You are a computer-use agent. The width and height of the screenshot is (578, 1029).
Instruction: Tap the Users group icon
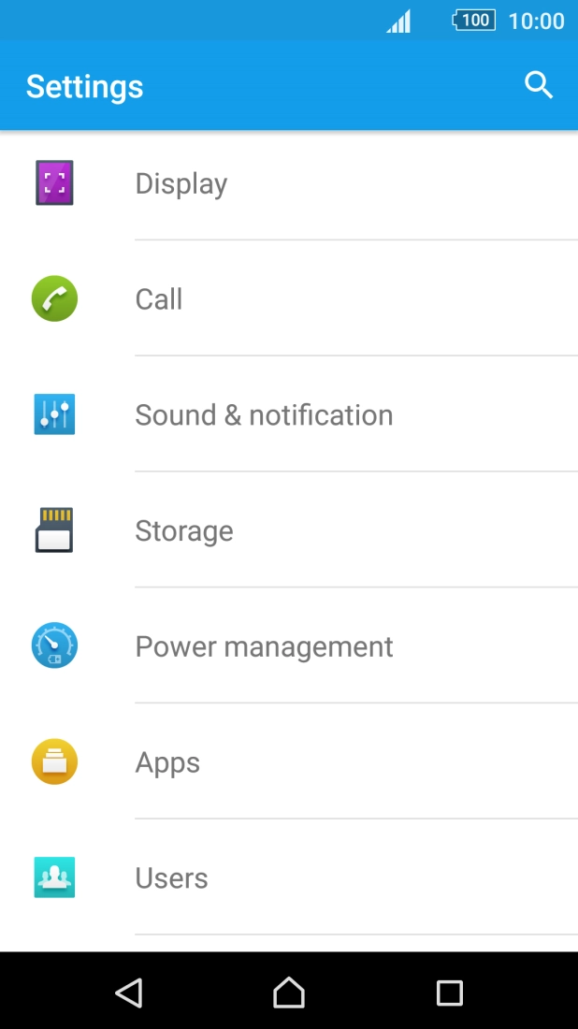tap(54, 877)
